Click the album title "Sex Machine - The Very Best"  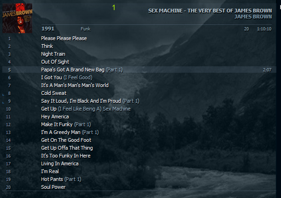tap(210, 11)
